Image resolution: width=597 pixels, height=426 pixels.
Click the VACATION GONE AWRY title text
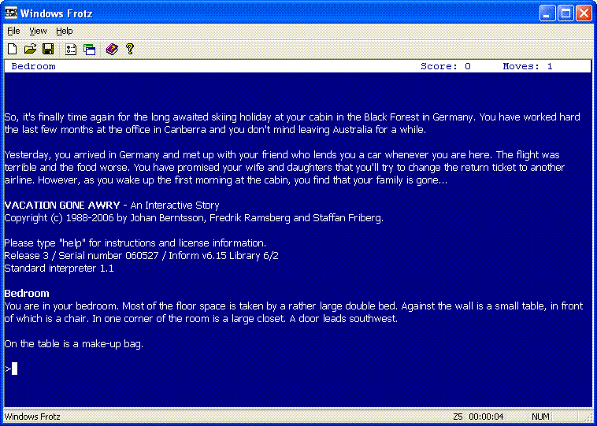[62, 206]
